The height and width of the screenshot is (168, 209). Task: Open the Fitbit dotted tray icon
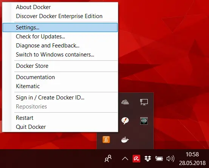[x=144, y=121]
